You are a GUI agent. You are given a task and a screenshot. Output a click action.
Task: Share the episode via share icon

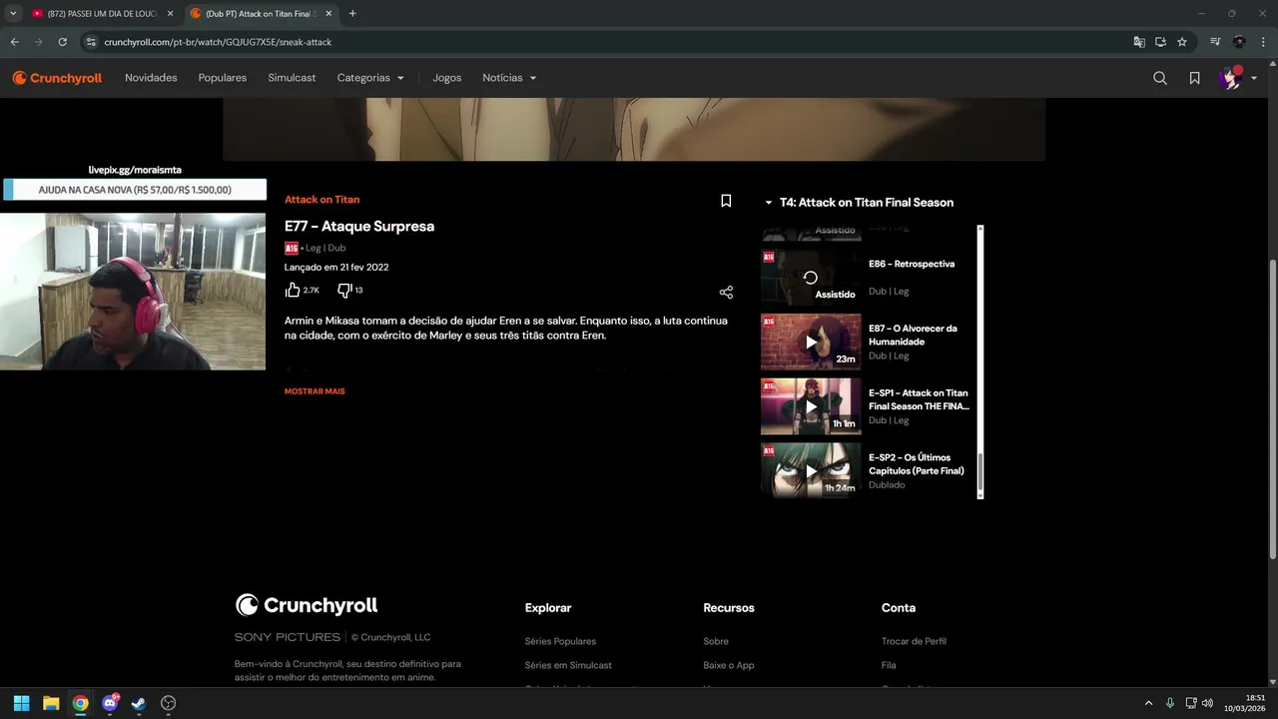[x=726, y=292]
